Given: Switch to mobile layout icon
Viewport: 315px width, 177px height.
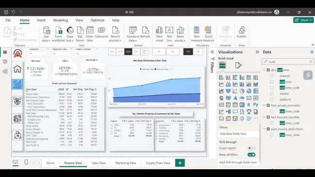Looking at the screenshot, I should (x=26, y=162).
